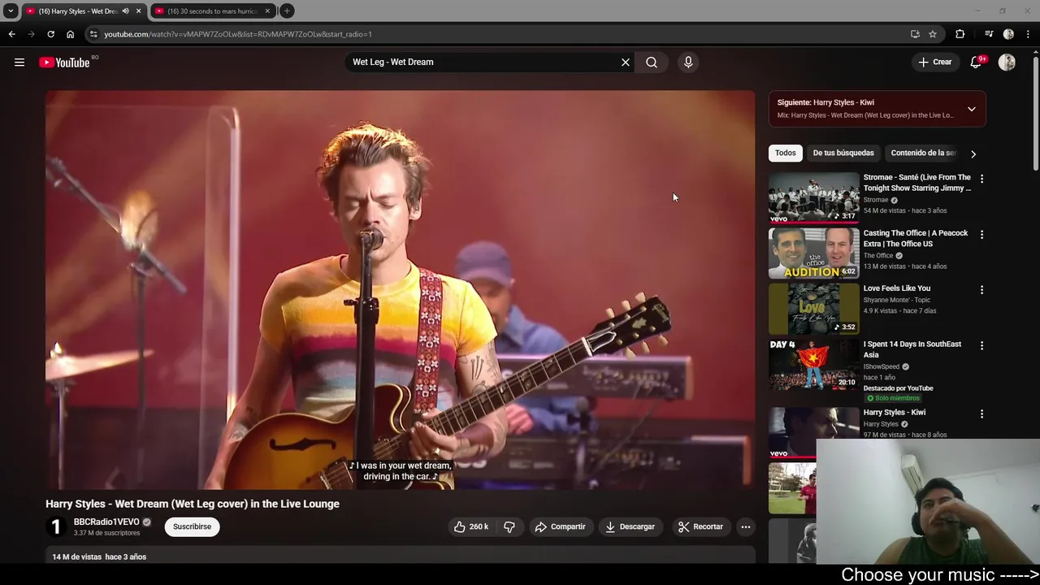This screenshot has height=585, width=1040.
Task: View site information icon in address bar
Action: pyautogui.click(x=93, y=34)
